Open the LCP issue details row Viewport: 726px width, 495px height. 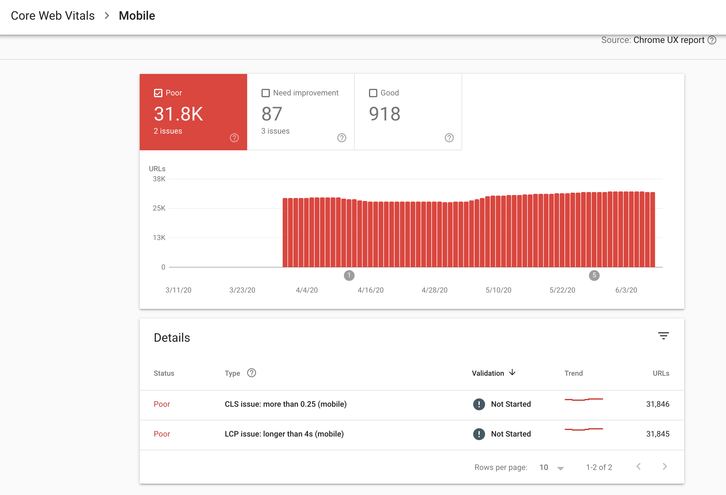click(284, 434)
